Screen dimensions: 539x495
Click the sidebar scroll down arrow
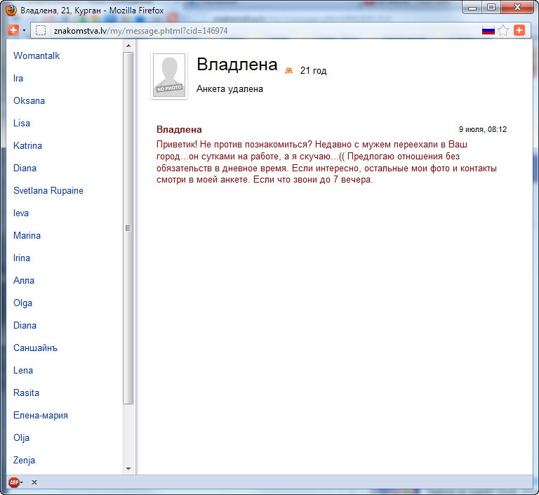[x=128, y=468]
